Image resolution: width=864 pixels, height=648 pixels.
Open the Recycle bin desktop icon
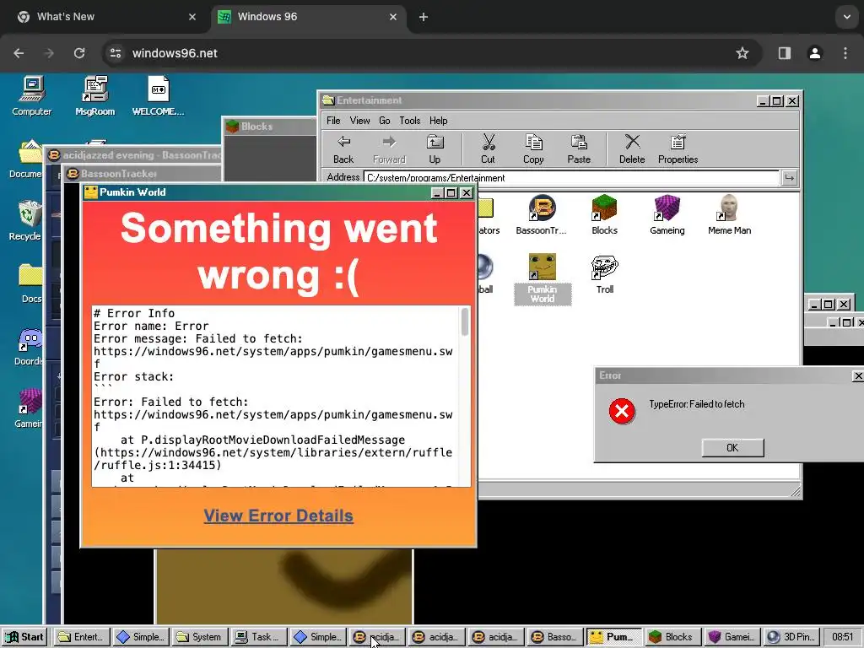point(24,221)
